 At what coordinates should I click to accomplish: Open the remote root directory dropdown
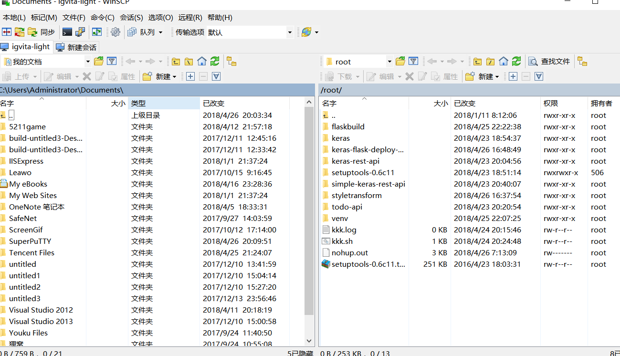[358, 62]
